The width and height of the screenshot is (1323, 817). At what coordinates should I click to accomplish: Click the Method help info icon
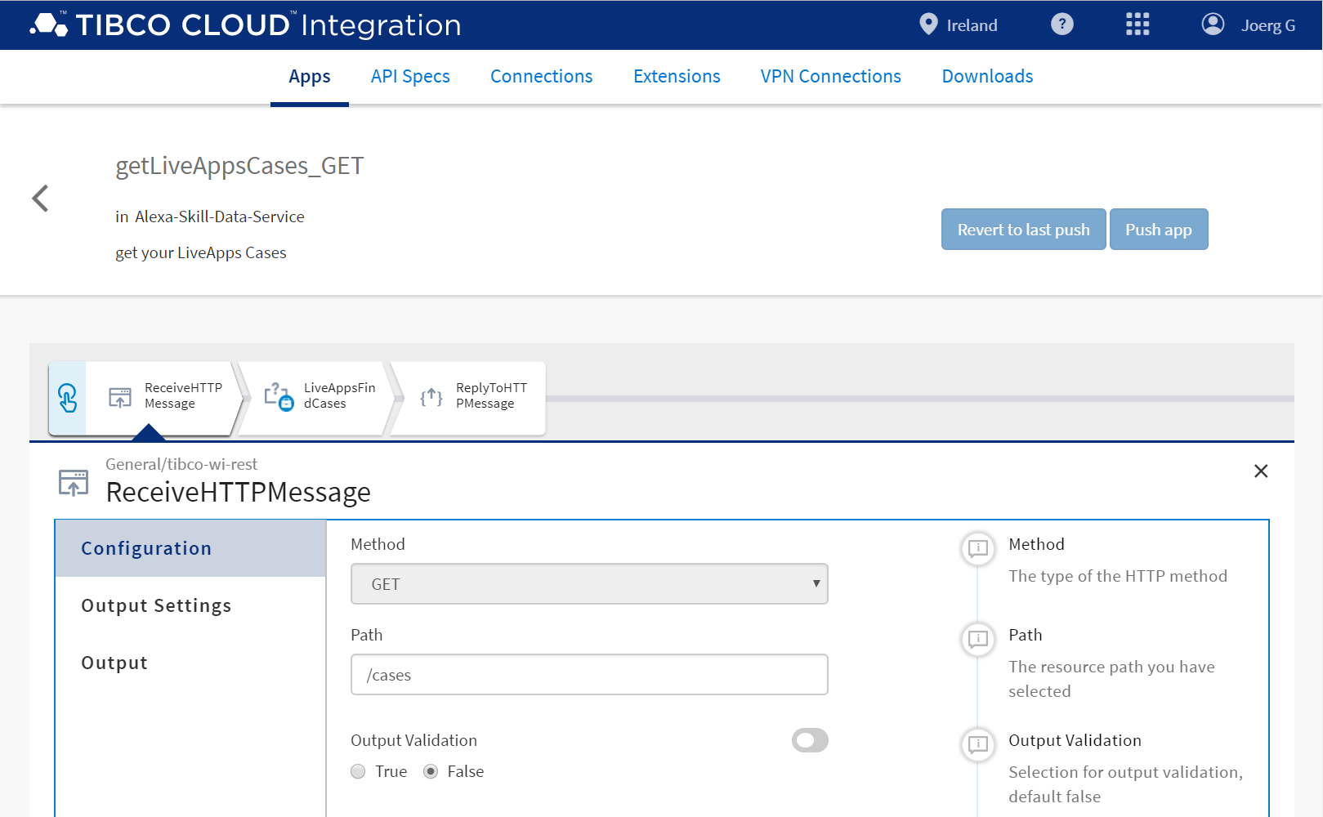(x=978, y=547)
